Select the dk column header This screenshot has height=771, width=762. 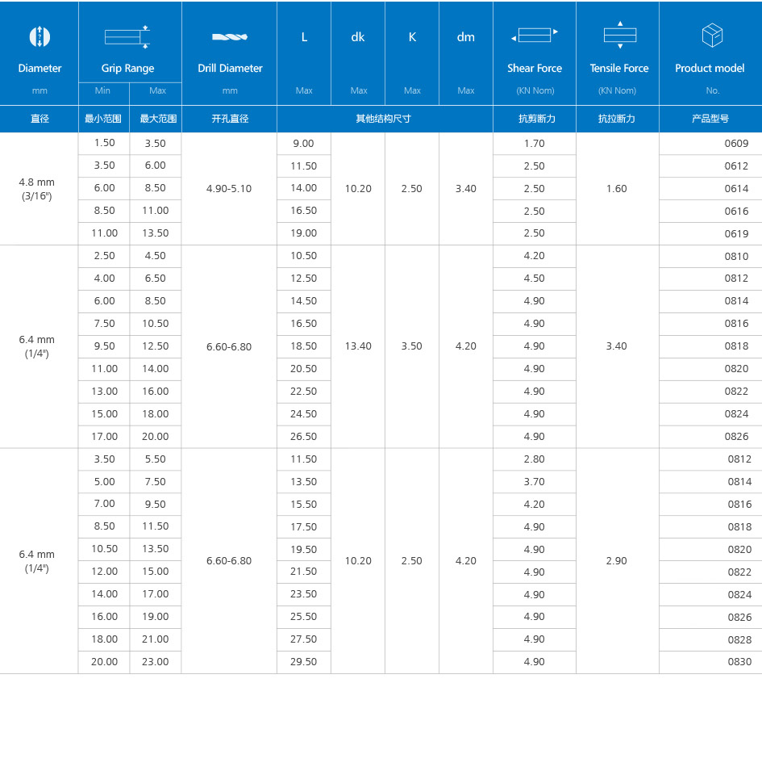358,37
